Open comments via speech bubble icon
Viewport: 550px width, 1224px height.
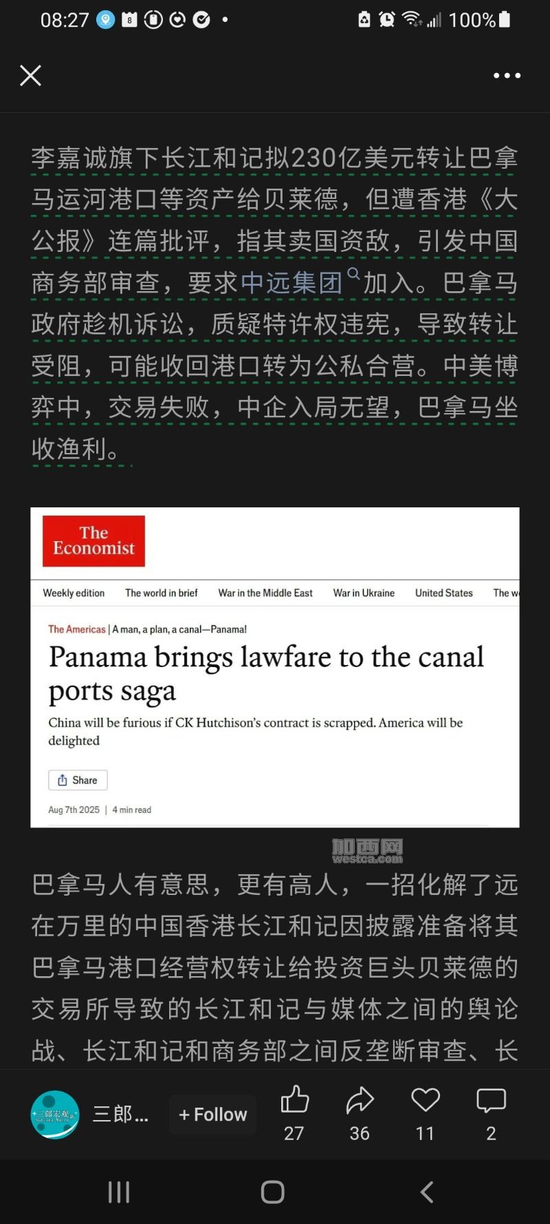coord(491,1101)
